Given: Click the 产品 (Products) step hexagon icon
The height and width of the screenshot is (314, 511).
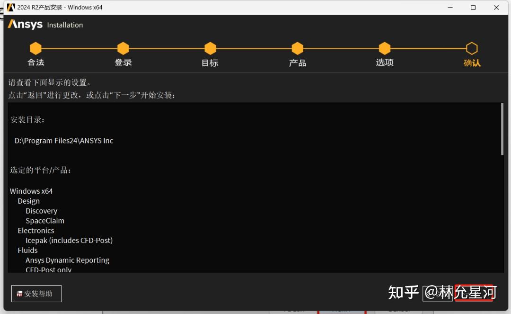Looking at the screenshot, I should (297, 48).
